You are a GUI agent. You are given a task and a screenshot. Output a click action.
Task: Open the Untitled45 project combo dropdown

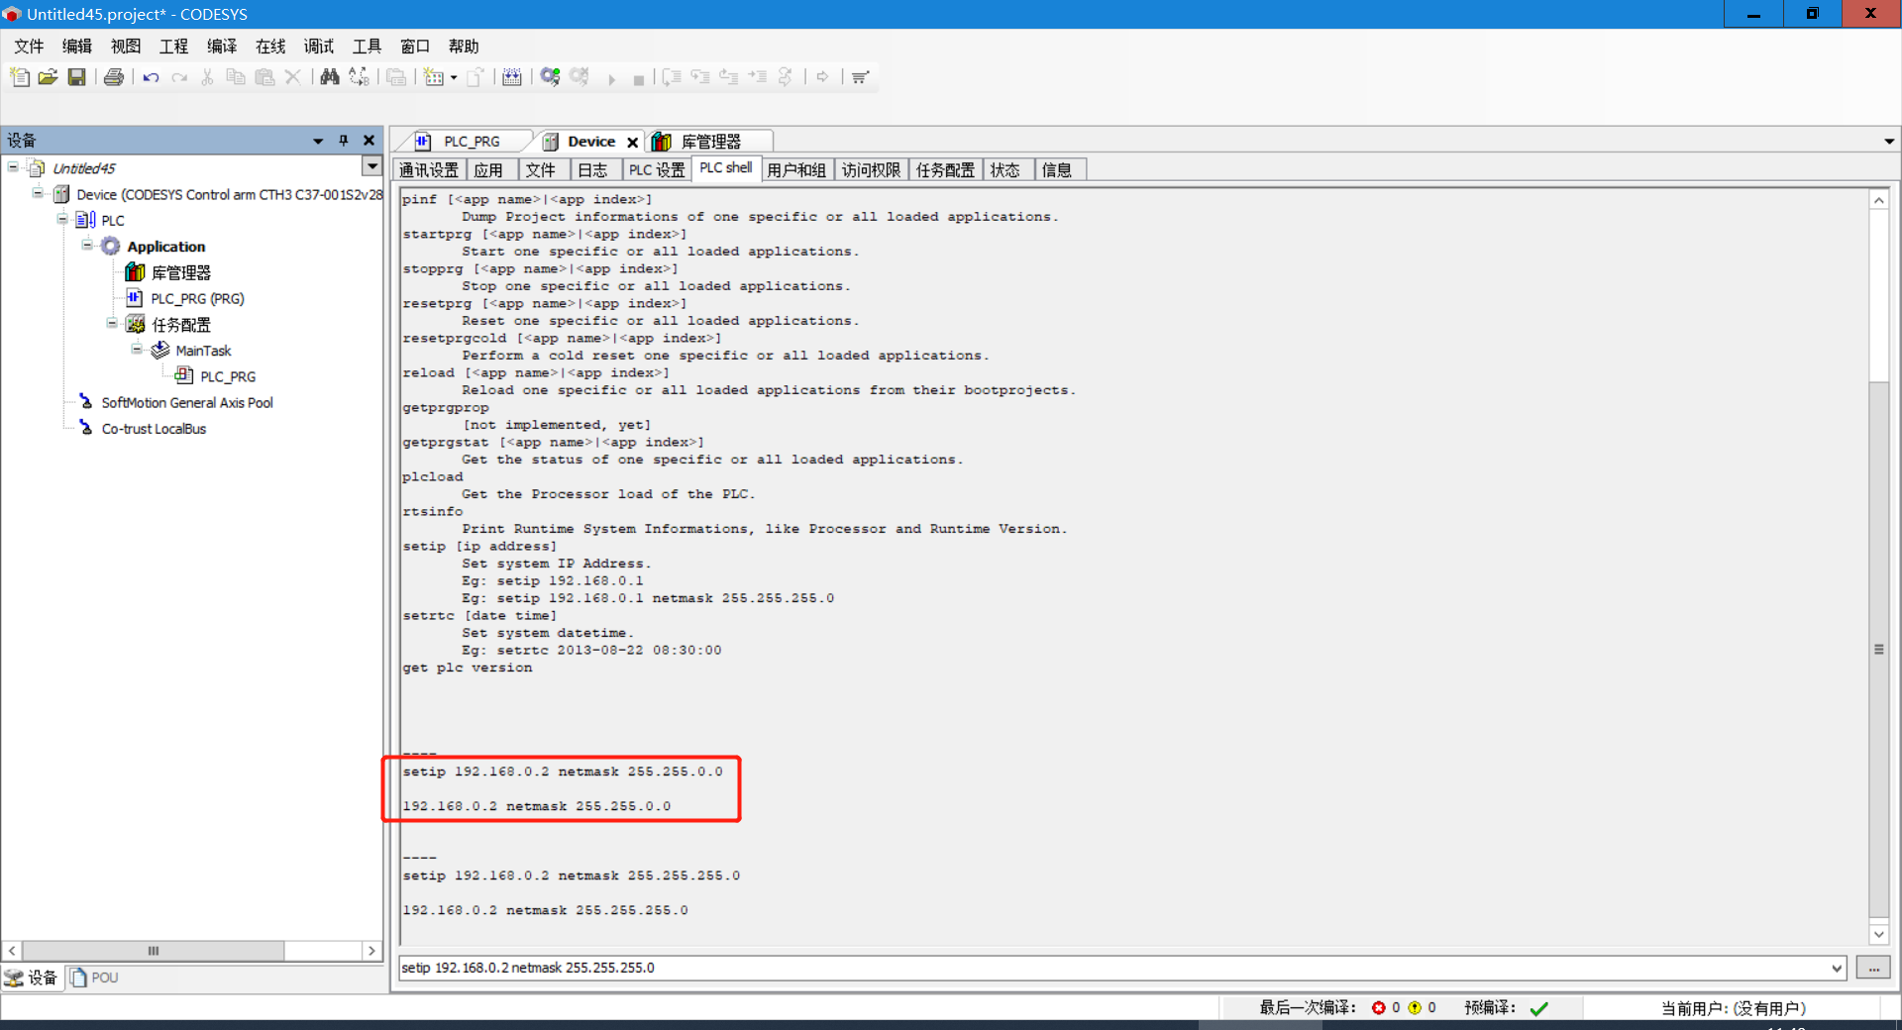pyautogui.click(x=371, y=166)
